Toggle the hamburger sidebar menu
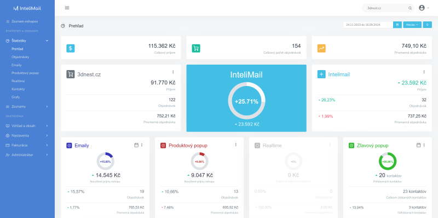 tap(67, 8)
